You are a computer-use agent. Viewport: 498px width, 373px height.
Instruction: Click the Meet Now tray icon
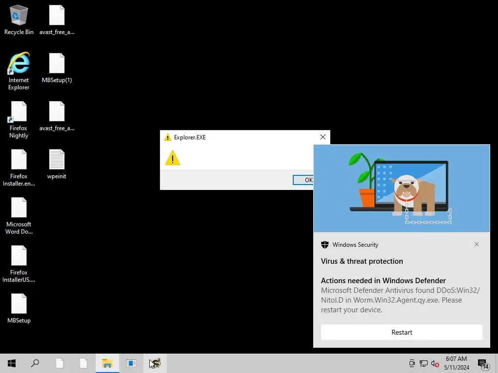(x=412, y=363)
